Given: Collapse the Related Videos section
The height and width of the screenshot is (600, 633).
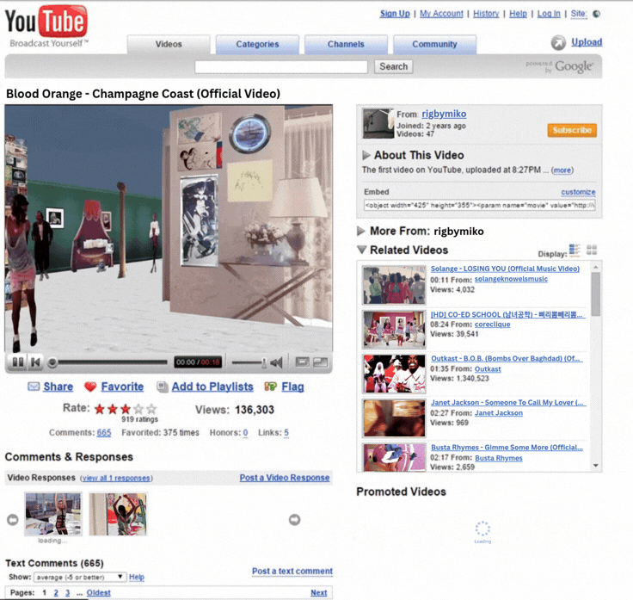Looking at the screenshot, I should click(362, 251).
